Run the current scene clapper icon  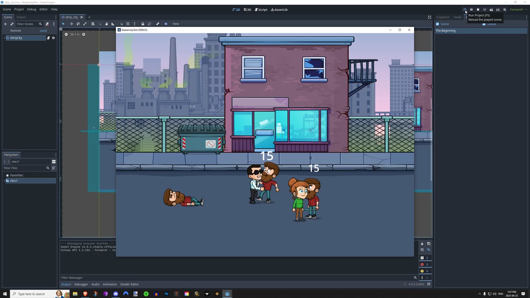(491, 10)
